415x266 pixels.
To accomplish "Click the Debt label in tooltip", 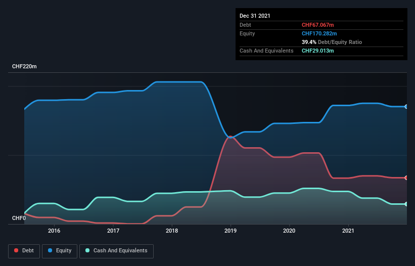I will (245, 25).
